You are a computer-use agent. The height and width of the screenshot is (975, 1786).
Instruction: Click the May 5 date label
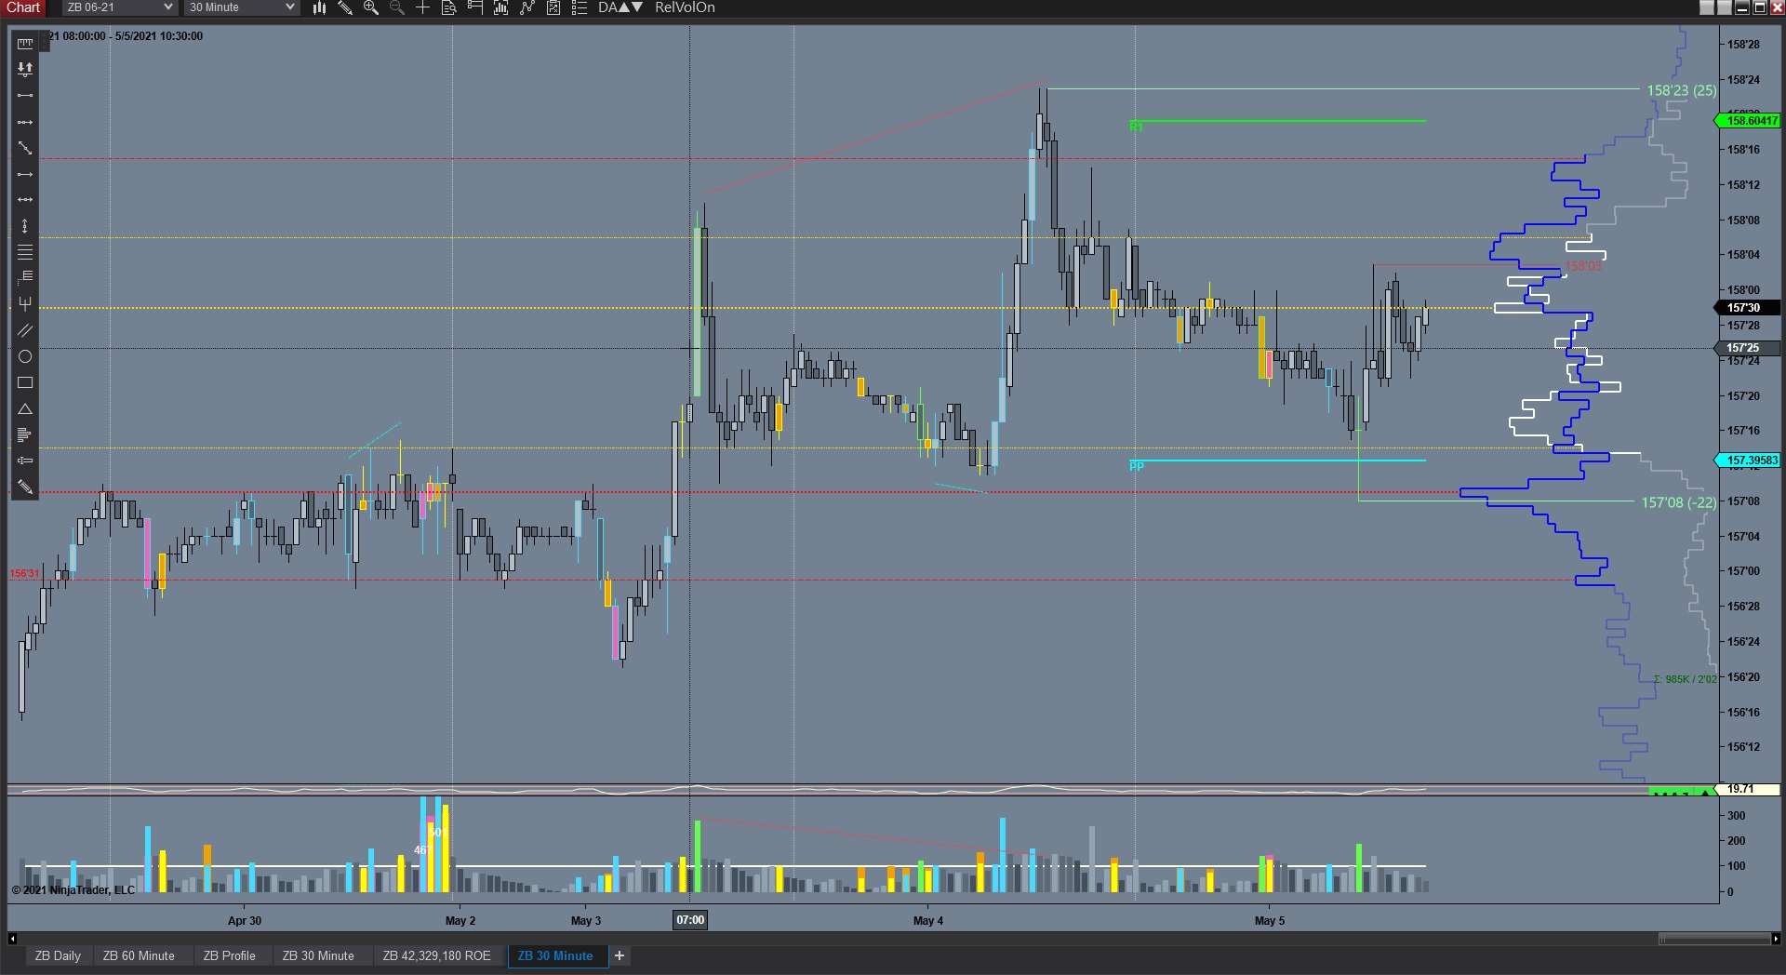click(x=1269, y=921)
